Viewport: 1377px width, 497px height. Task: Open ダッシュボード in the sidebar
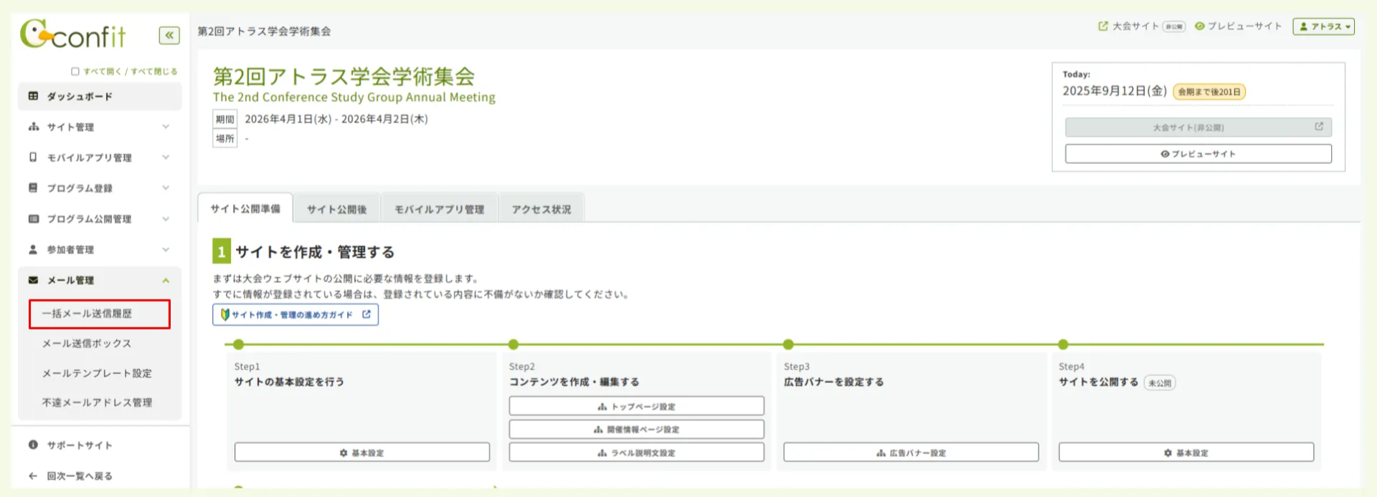tap(100, 96)
